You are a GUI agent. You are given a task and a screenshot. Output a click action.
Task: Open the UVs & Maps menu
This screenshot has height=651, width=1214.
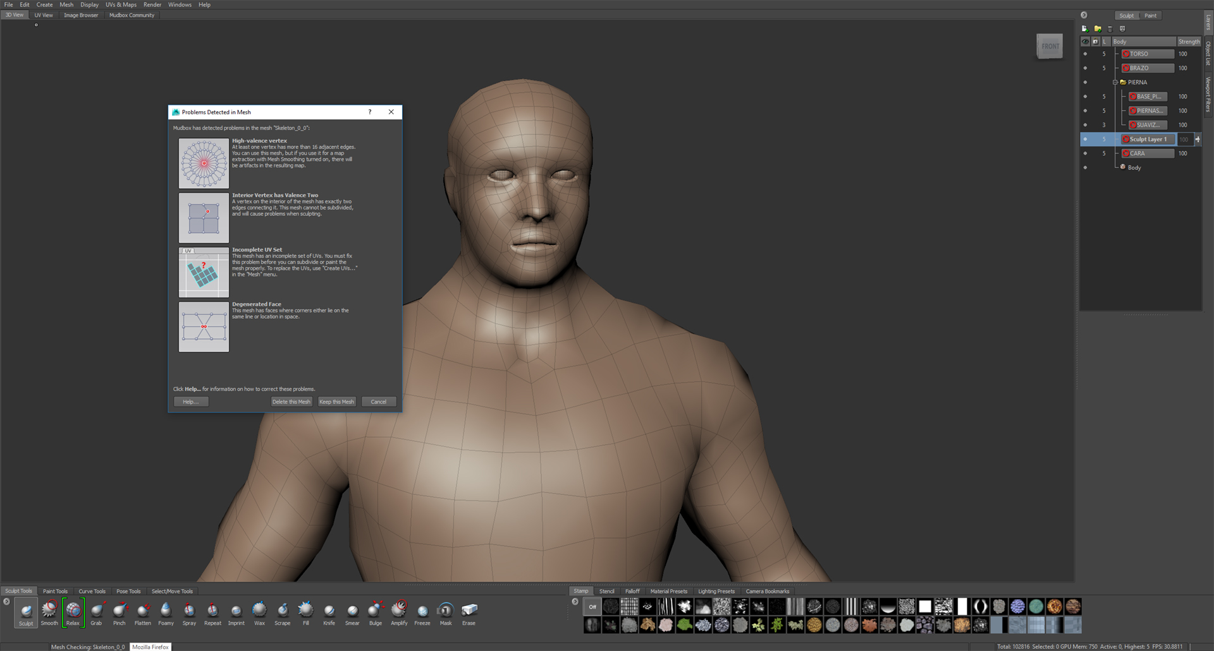click(121, 4)
